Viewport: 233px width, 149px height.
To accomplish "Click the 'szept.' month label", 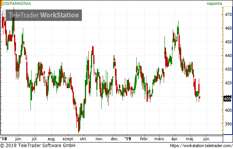I will [68, 139].
